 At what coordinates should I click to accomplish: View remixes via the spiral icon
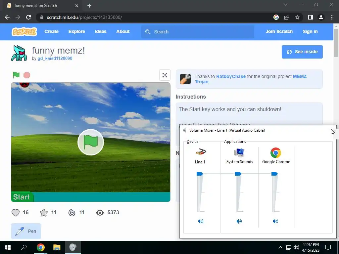[72, 213]
